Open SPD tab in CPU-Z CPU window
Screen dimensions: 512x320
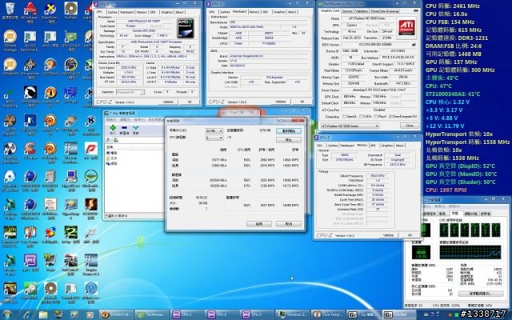click(153, 12)
